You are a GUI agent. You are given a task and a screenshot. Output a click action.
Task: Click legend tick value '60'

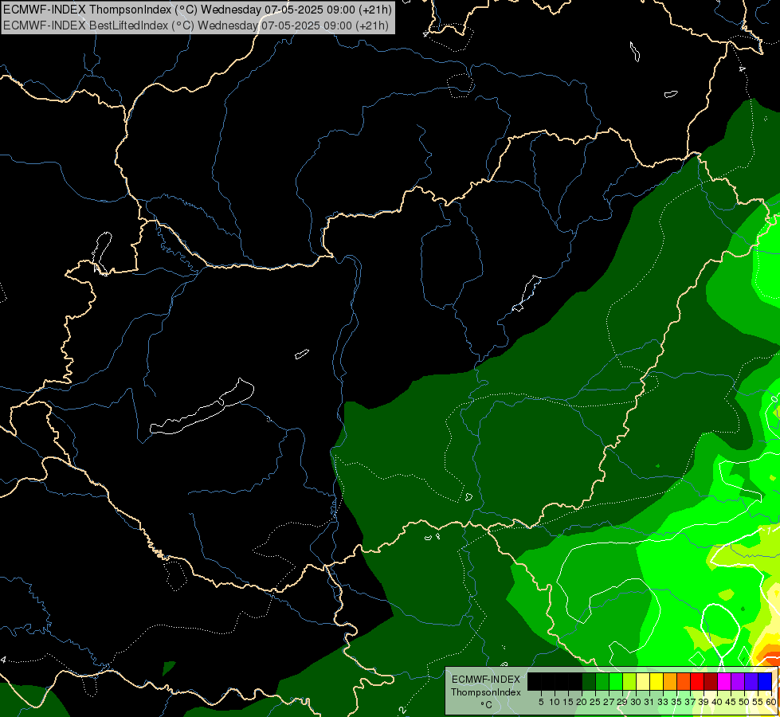[x=770, y=702]
